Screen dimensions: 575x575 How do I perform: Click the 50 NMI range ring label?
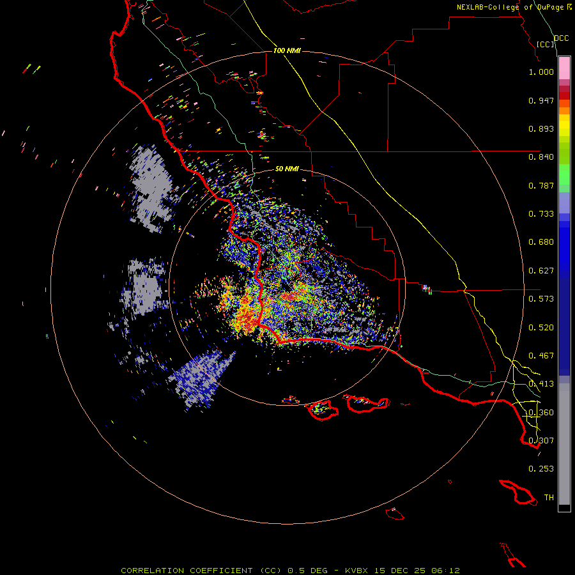(x=287, y=169)
